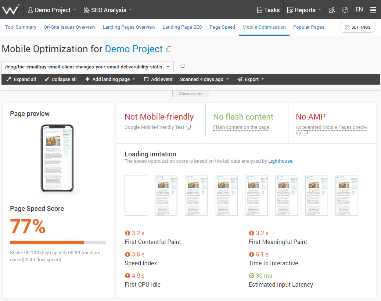Open the landing page URL dropdown
This screenshot has width=381, height=301.
[x=87, y=67]
